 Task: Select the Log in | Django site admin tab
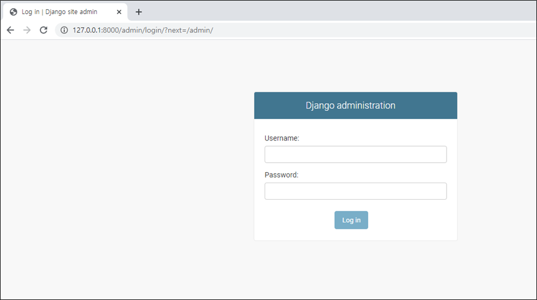click(x=65, y=12)
